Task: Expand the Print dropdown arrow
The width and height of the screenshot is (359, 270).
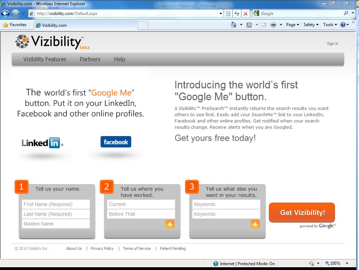Action: point(281,25)
